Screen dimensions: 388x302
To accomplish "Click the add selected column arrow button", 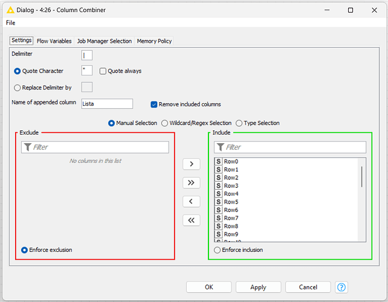I will click(191, 164).
